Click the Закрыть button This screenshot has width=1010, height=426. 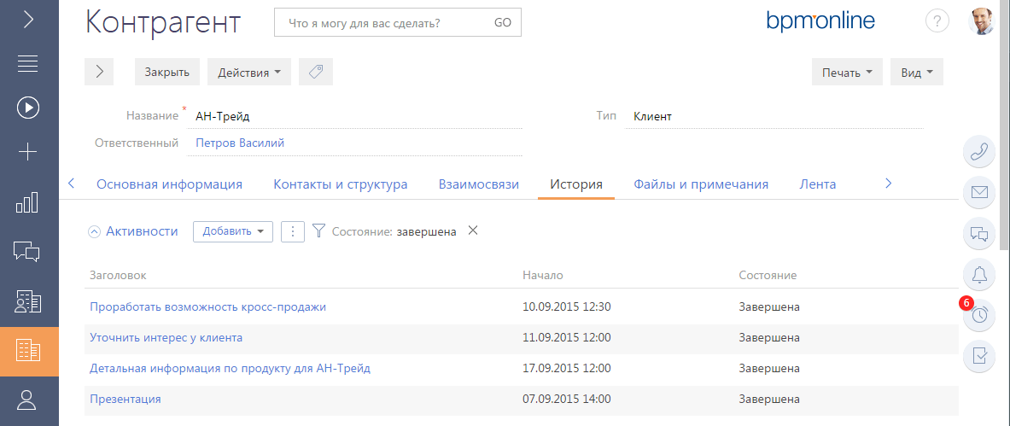[x=166, y=73]
